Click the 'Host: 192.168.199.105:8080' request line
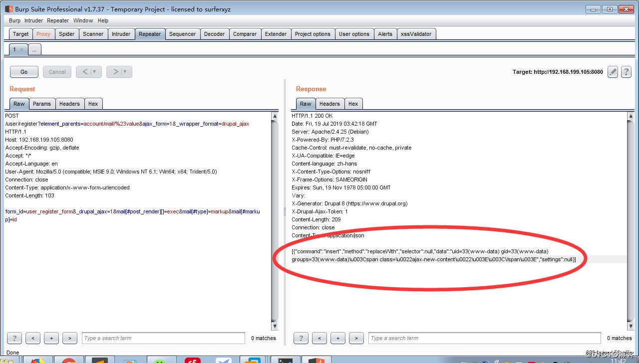The height and width of the screenshot is (363, 639). [39, 140]
